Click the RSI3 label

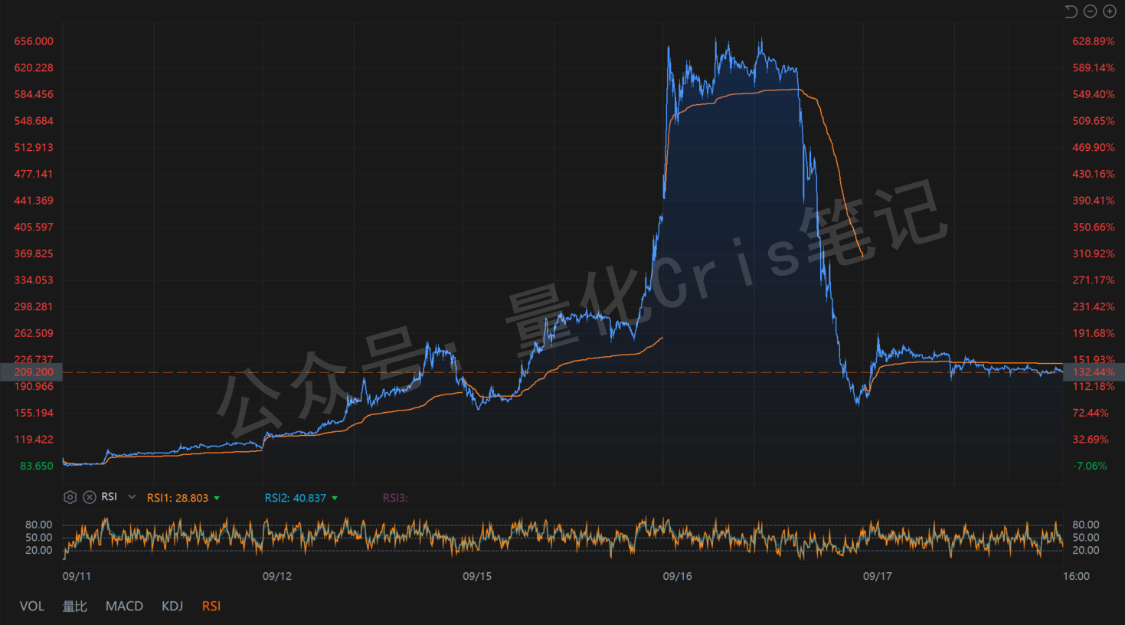coord(395,498)
